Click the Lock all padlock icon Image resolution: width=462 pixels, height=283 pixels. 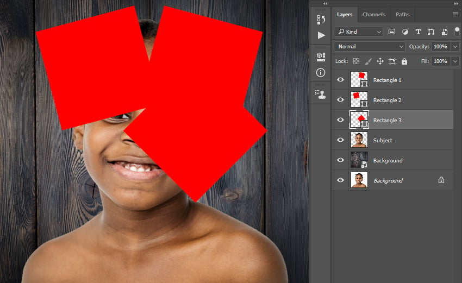[404, 61]
